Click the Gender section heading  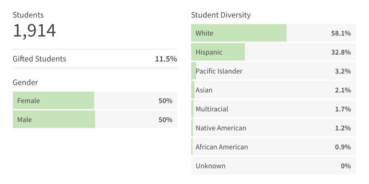[x=25, y=82]
